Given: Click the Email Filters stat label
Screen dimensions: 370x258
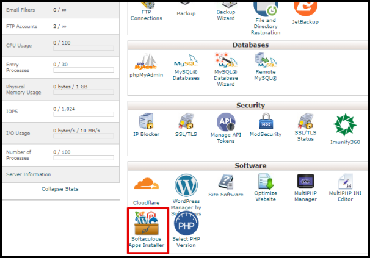Looking at the screenshot, I should [x=21, y=10].
